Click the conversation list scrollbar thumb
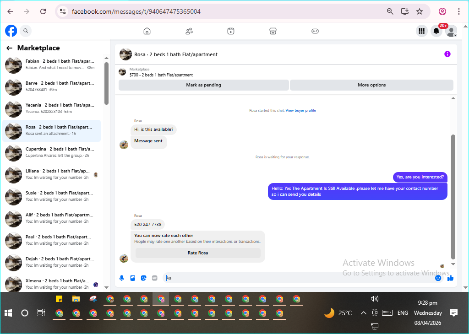Viewport: 469px width, 334px height. point(106,83)
